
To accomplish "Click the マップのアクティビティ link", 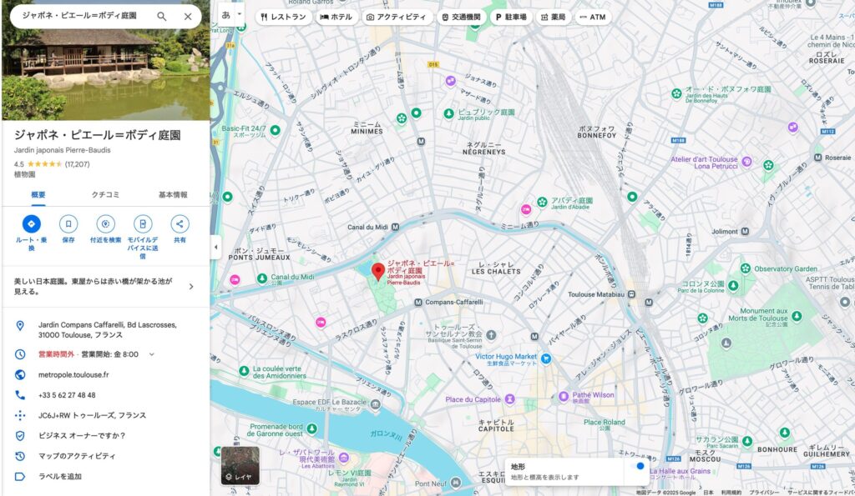I will (x=77, y=456).
